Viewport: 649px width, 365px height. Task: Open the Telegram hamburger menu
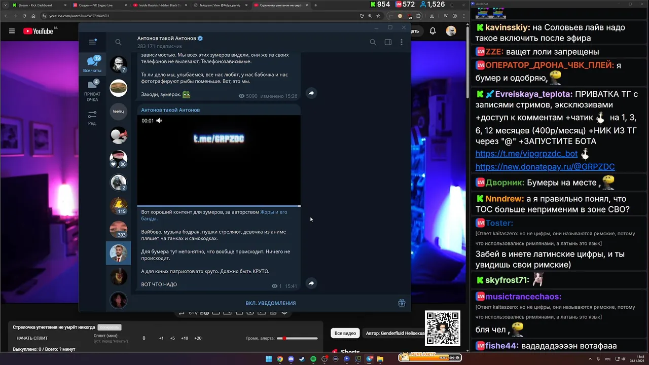pyautogui.click(x=92, y=42)
